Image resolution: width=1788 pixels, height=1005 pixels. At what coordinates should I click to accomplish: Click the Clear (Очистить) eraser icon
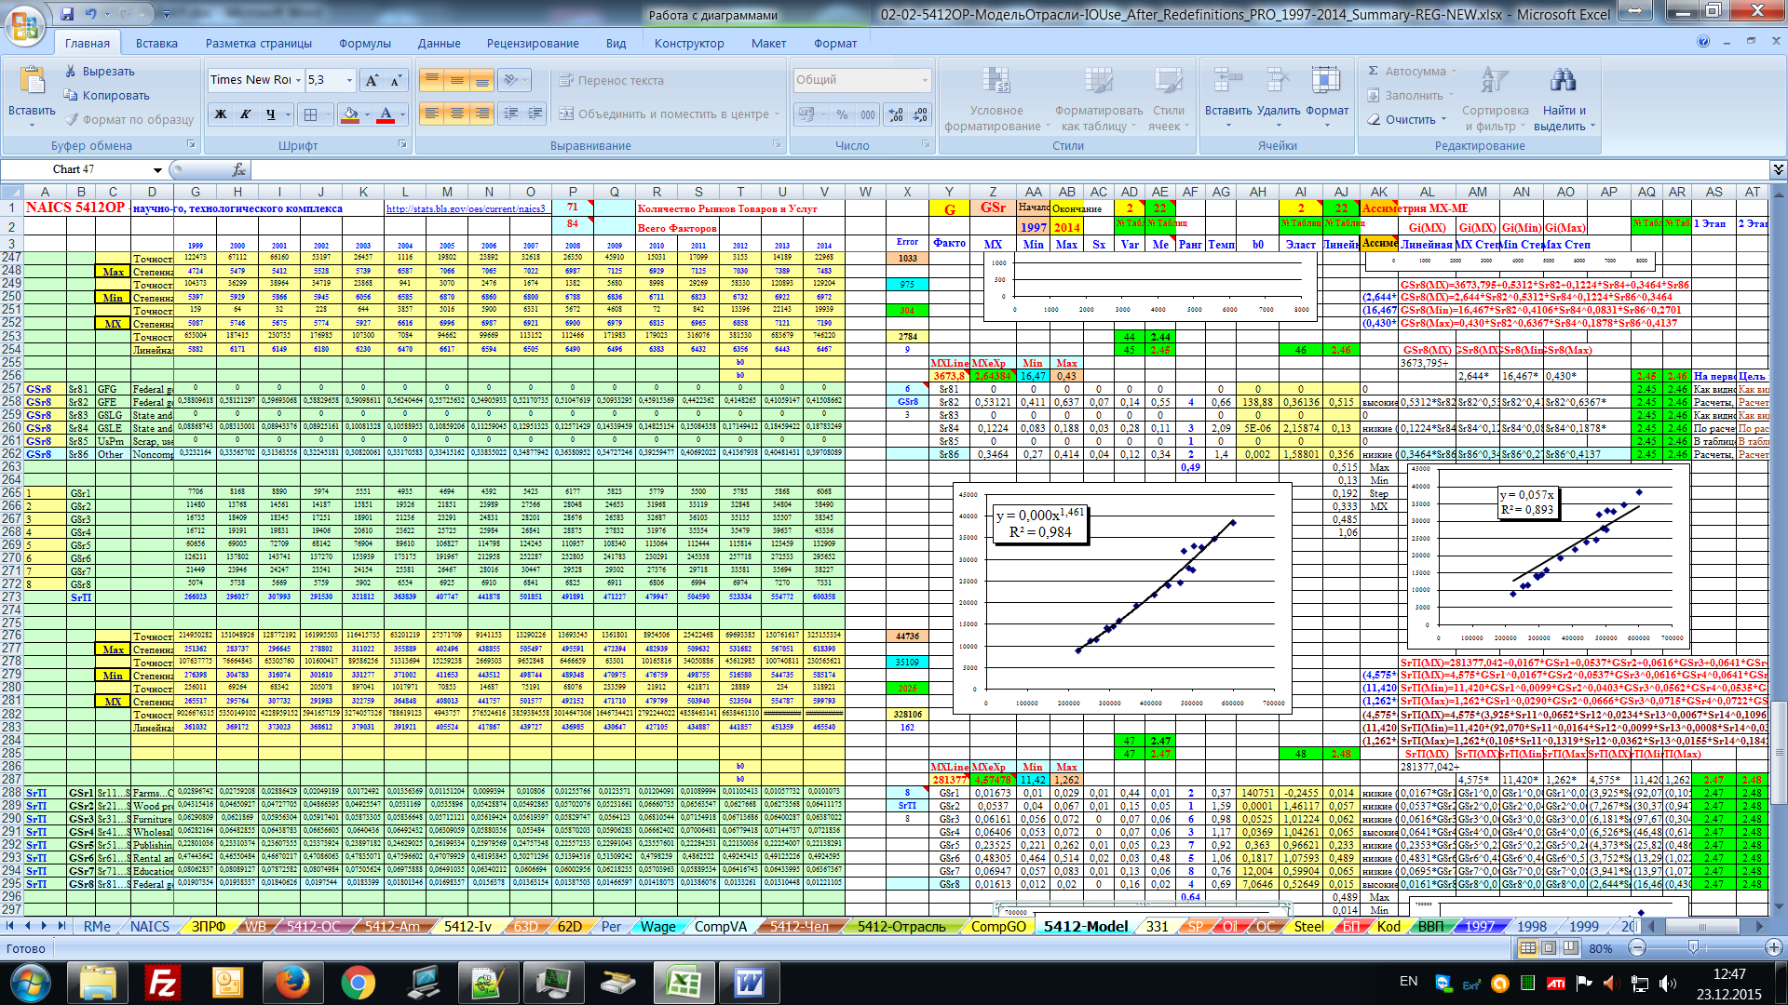[x=1374, y=120]
